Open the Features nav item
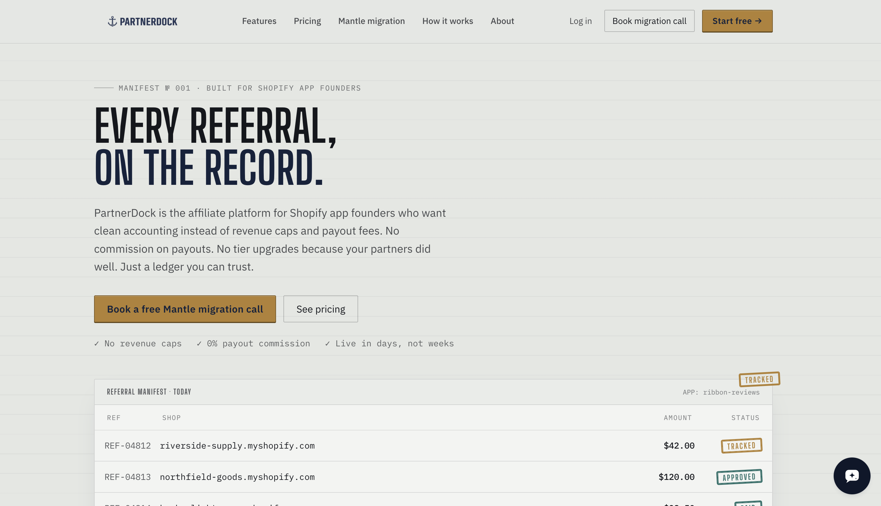The image size is (881, 506). [x=259, y=21]
